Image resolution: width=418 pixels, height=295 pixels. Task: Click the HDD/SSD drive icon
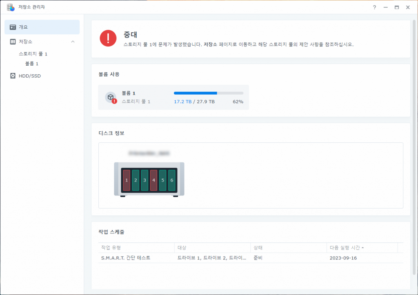[13, 75]
